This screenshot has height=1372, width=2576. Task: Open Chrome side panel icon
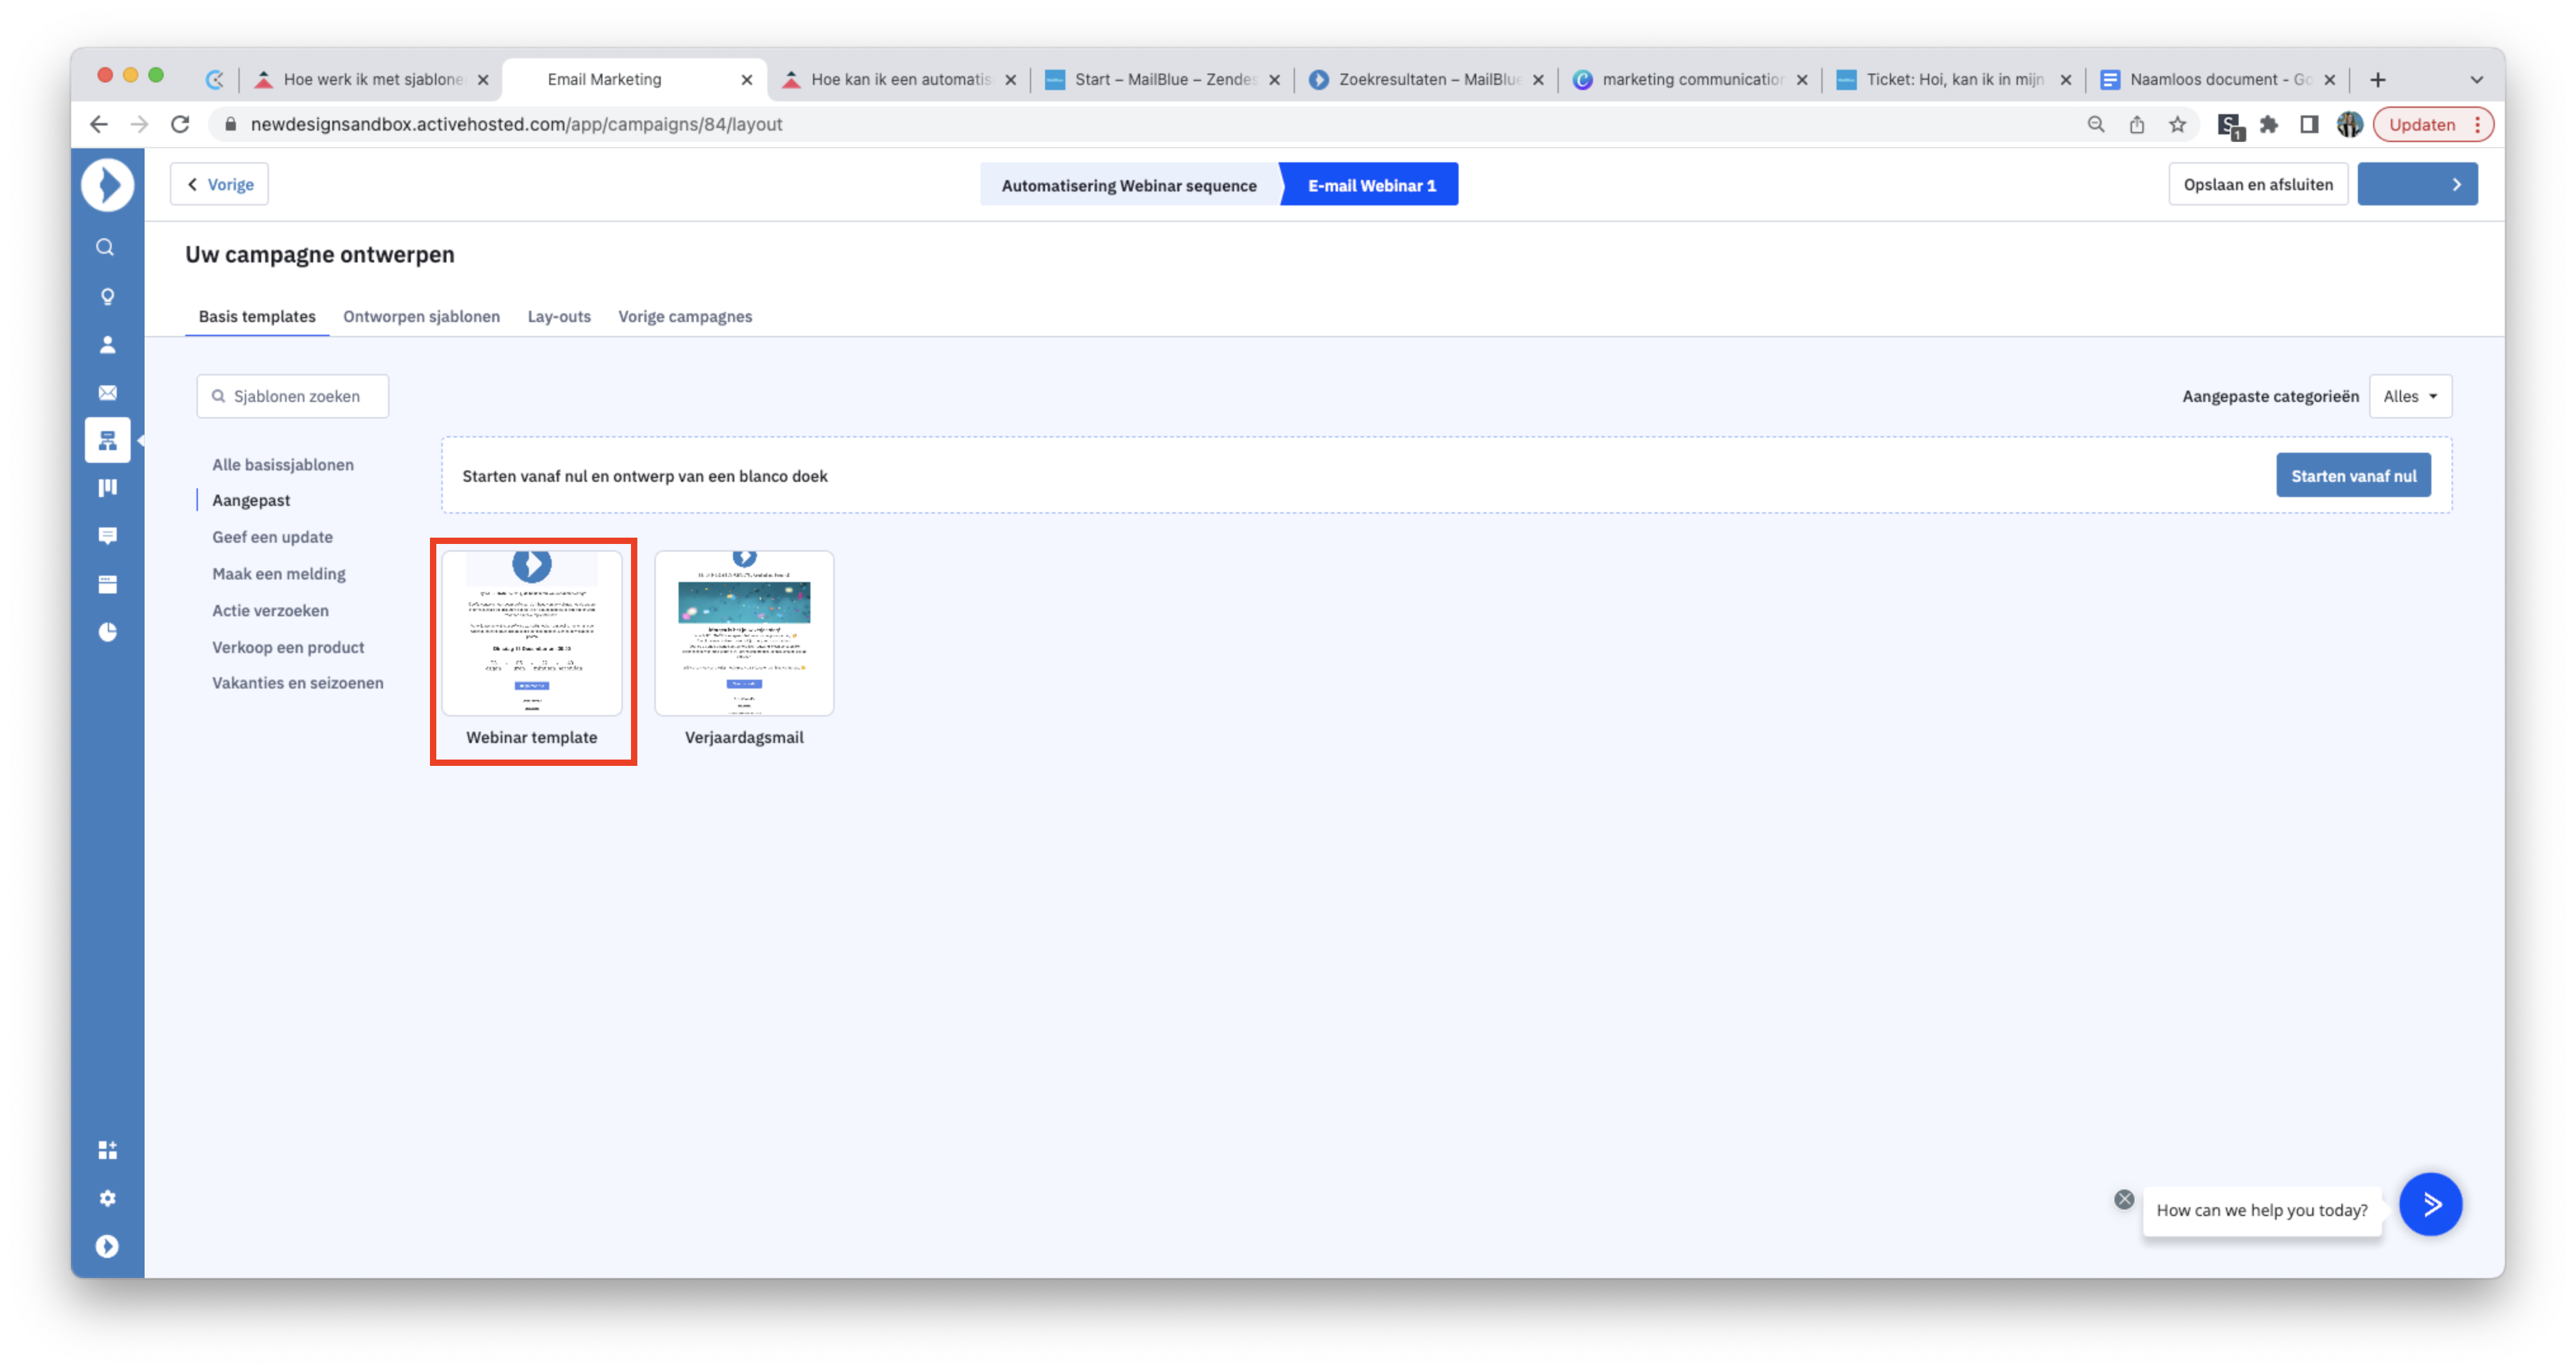pos(2309,124)
